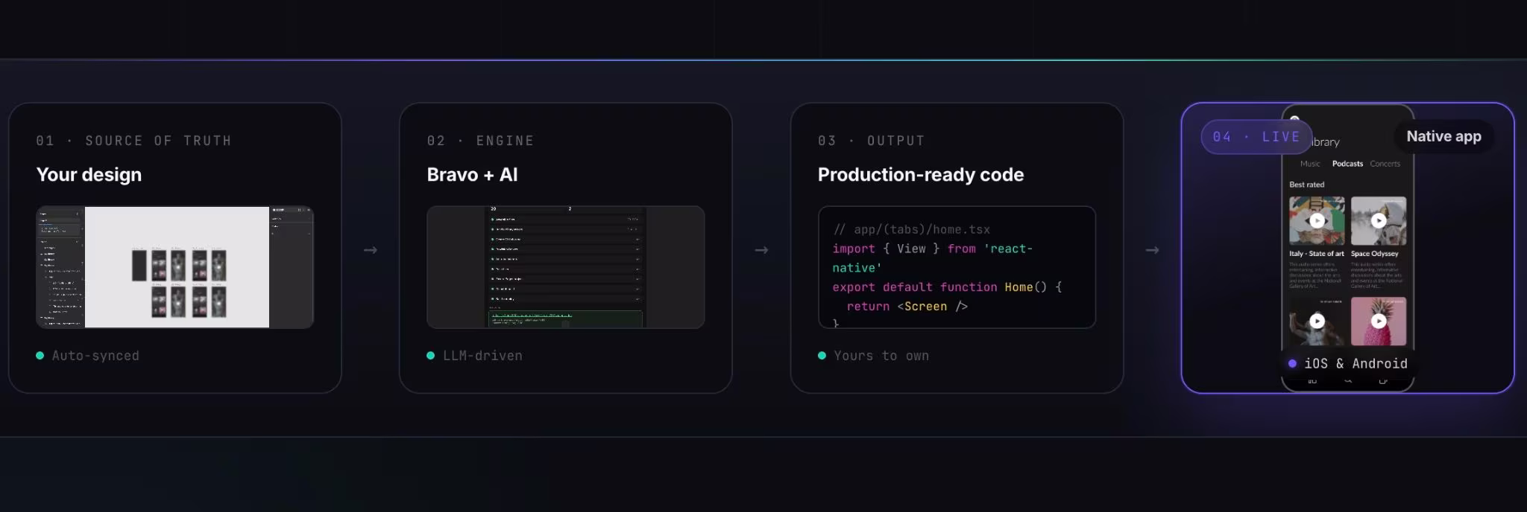Click the 03 · OUTPUT label
Image resolution: width=1527 pixels, height=512 pixels.
tap(871, 141)
